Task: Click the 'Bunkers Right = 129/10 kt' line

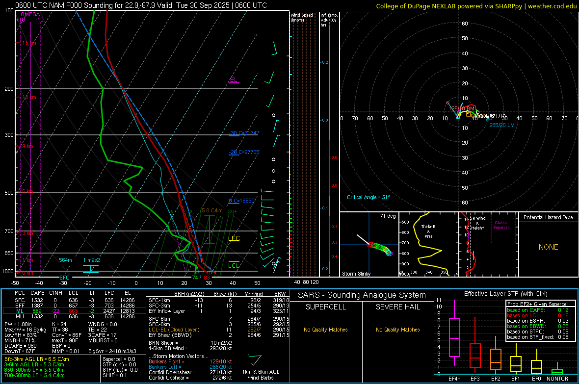Action: (x=190, y=361)
